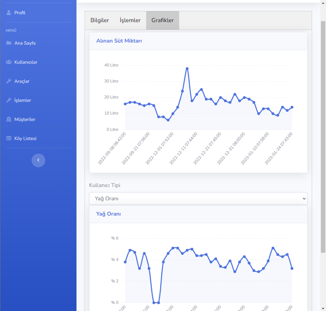Click the Profil user icon
Image resolution: width=326 pixels, height=311 pixels.
click(9, 13)
